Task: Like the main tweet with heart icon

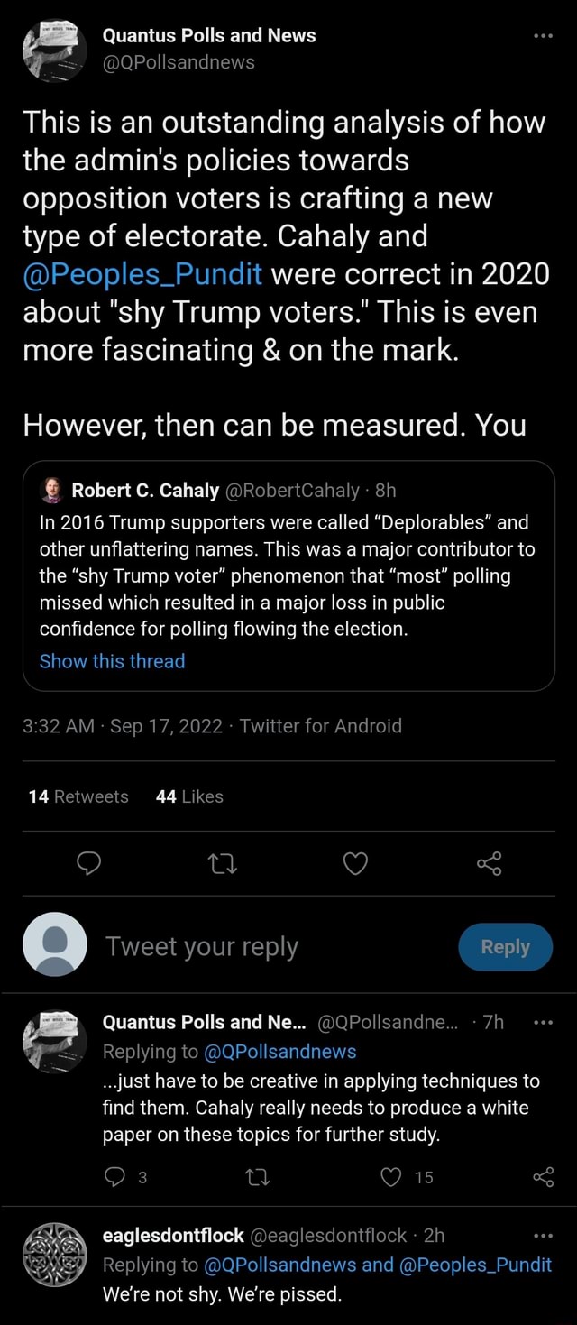Action: coord(356,864)
